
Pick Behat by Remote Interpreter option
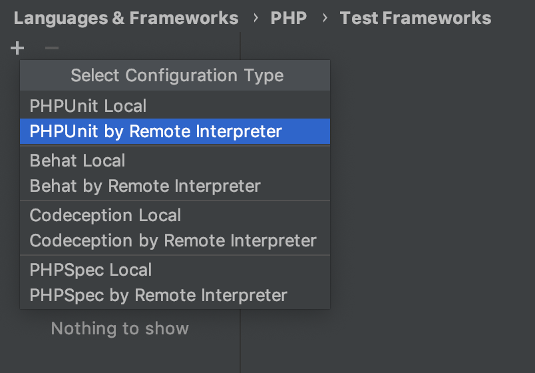point(145,186)
